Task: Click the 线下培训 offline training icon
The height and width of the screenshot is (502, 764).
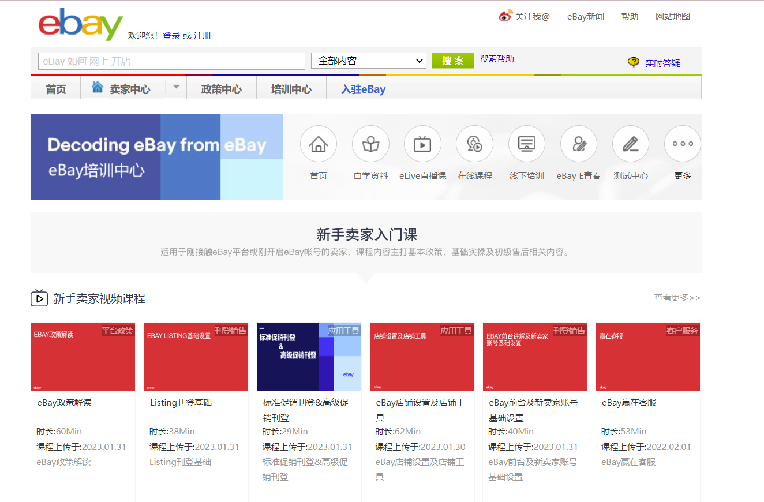Action: (526, 144)
